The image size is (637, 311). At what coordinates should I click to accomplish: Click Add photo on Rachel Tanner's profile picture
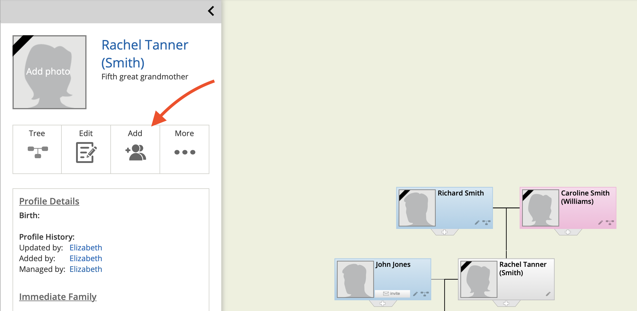(x=50, y=72)
